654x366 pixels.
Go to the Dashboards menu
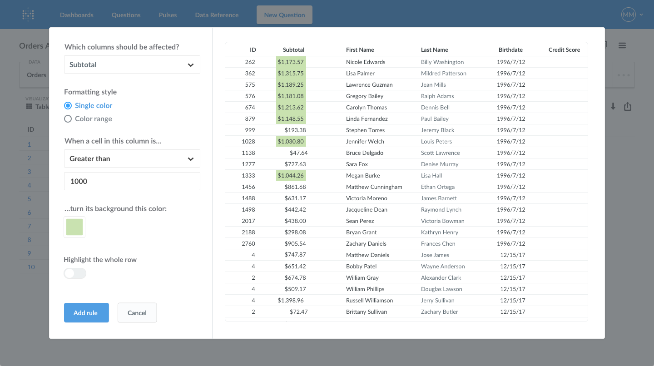(76, 15)
